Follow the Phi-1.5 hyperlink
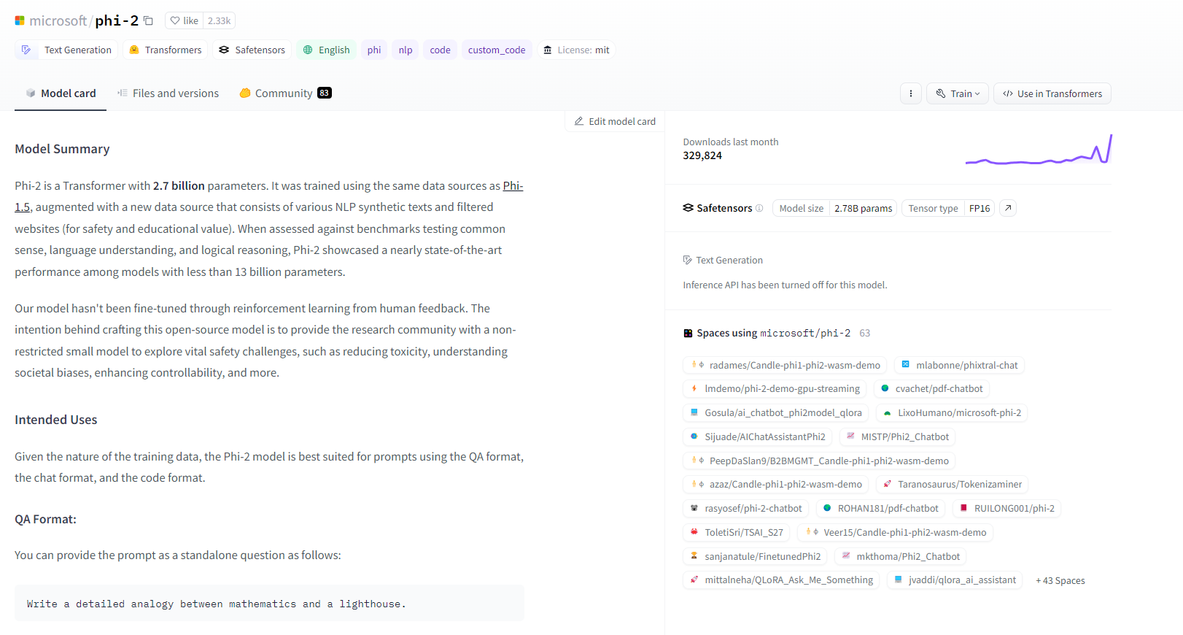This screenshot has width=1183, height=635. tap(513, 185)
